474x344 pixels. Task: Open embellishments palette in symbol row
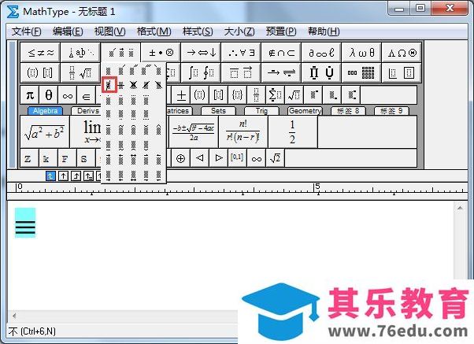pos(121,53)
